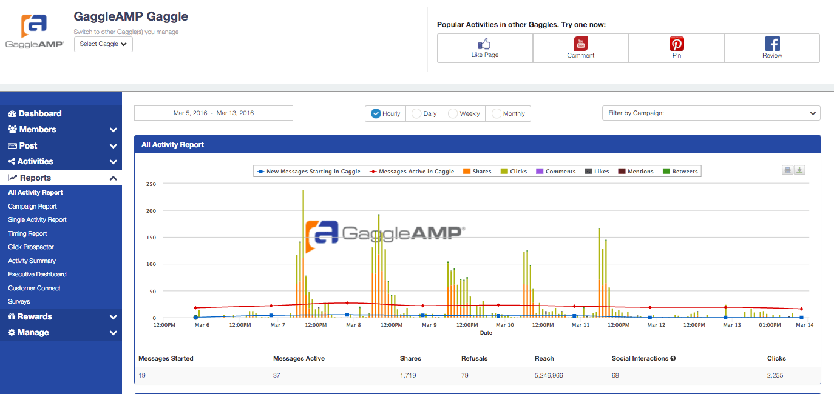Open help icon next to Social Interactions
This screenshot has width=834, height=394.
673,359
